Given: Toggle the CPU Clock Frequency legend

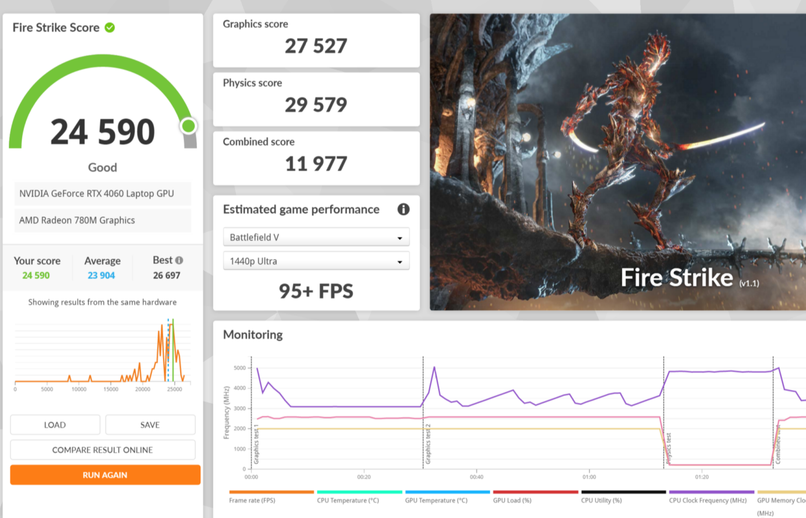Looking at the screenshot, I should coord(711,496).
